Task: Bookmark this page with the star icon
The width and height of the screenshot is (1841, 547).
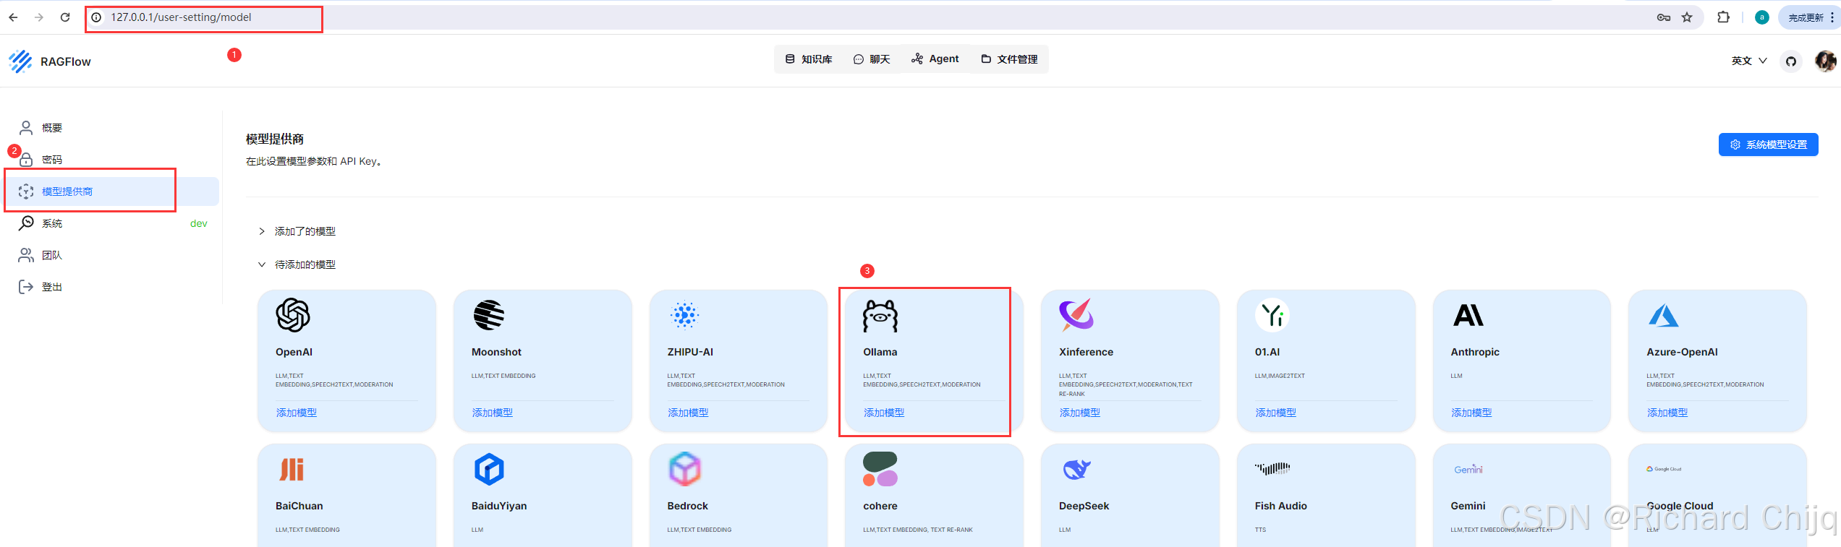Action: click(x=1687, y=17)
